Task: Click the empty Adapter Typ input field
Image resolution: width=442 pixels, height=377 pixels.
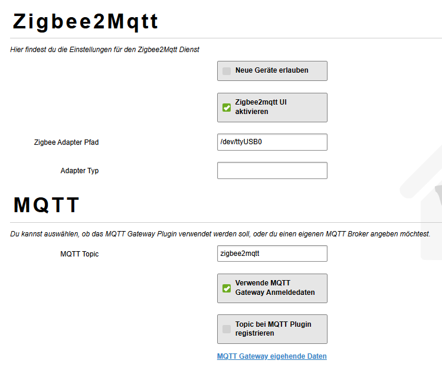Action: click(272, 171)
